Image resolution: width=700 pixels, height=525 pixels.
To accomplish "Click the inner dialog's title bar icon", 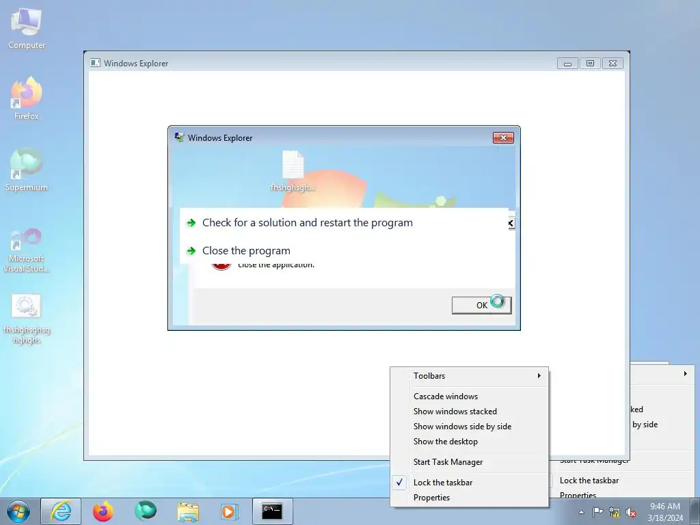I will (180, 138).
